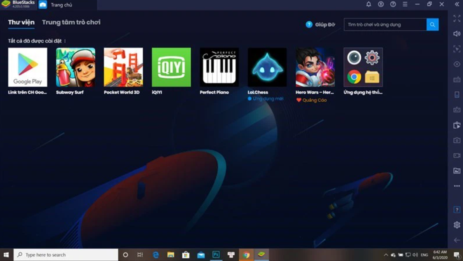Click the Giúp Đỡ help link
Image resolution: width=463 pixels, height=261 pixels.
pyautogui.click(x=320, y=24)
